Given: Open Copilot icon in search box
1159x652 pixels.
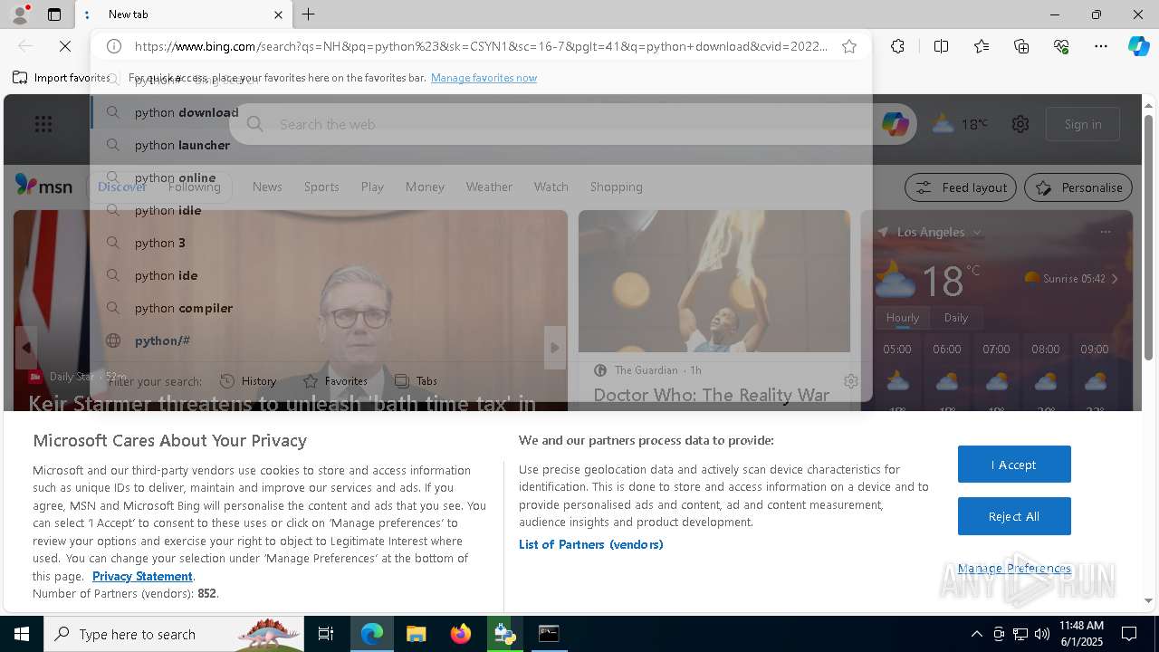Looking at the screenshot, I should click(896, 124).
